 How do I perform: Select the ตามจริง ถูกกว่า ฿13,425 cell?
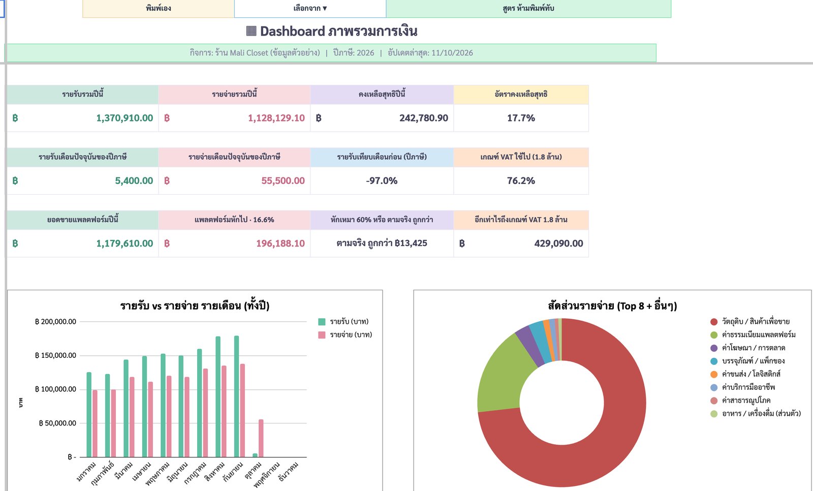tap(382, 243)
